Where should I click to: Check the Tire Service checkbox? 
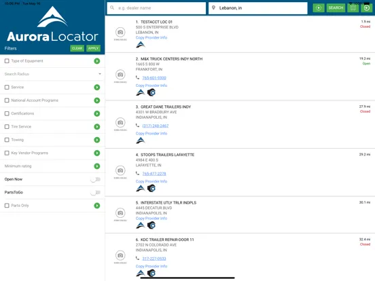coord(7,127)
